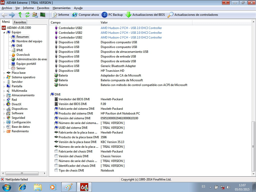Select the Resumen tree item
256x192 pixels.
22,37
